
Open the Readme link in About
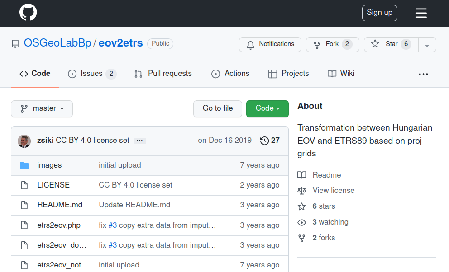(x=327, y=175)
